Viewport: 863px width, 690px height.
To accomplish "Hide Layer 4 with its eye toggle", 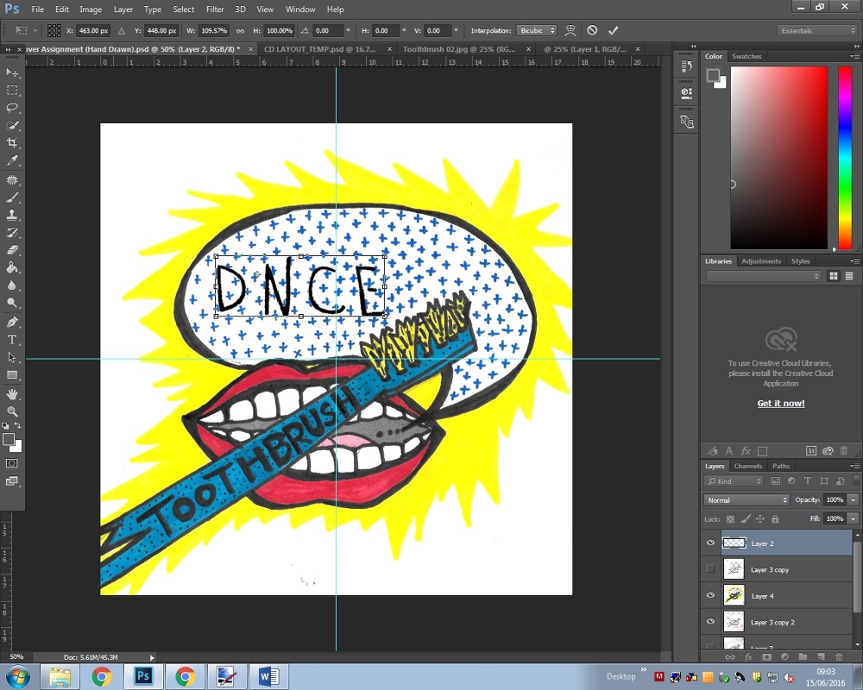I will pos(710,596).
